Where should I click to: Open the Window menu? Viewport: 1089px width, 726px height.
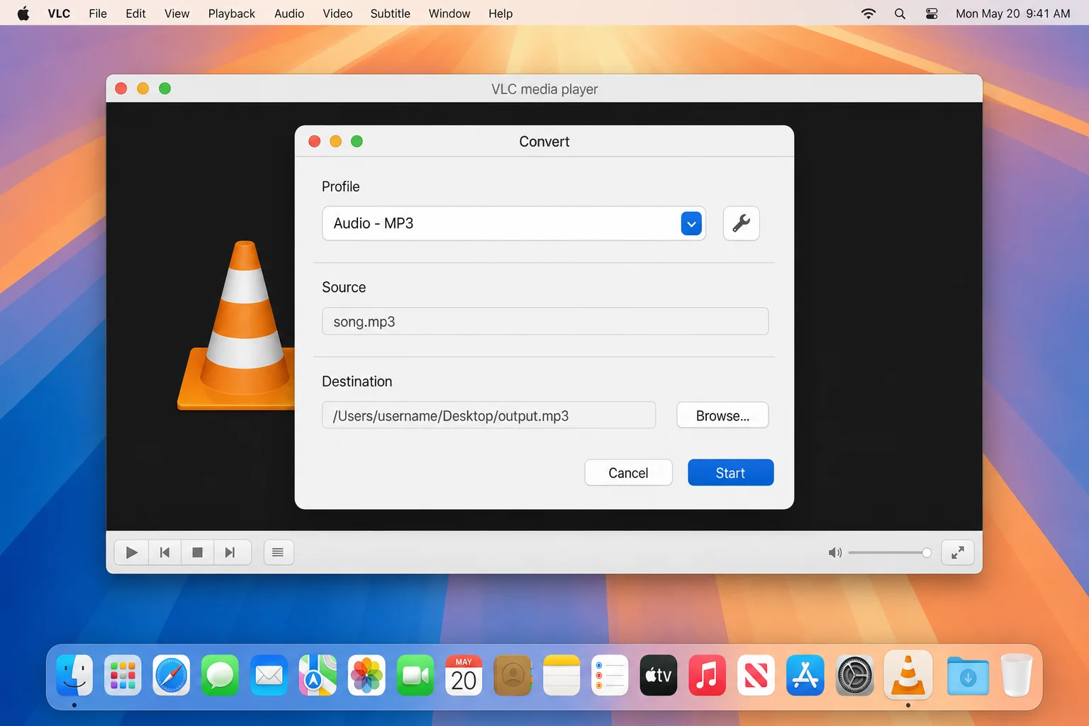click(x=449, y=13)
